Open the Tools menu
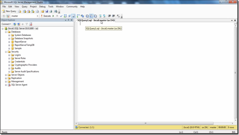This screenshot has height=135, width=239. pos(51,7)
